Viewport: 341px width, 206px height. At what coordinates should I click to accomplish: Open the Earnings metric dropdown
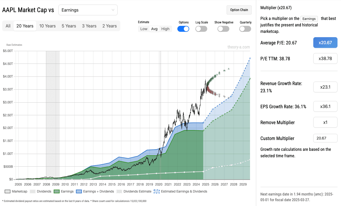[88, 10]
